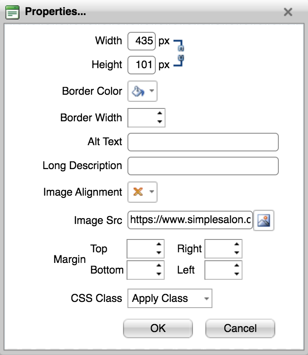Click the Width field showing 435
This screenshot has height=355, width=308.
point(142,41)
